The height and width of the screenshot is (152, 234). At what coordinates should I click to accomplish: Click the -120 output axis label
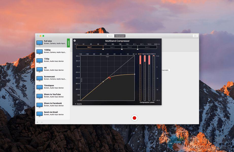point(78,100)
